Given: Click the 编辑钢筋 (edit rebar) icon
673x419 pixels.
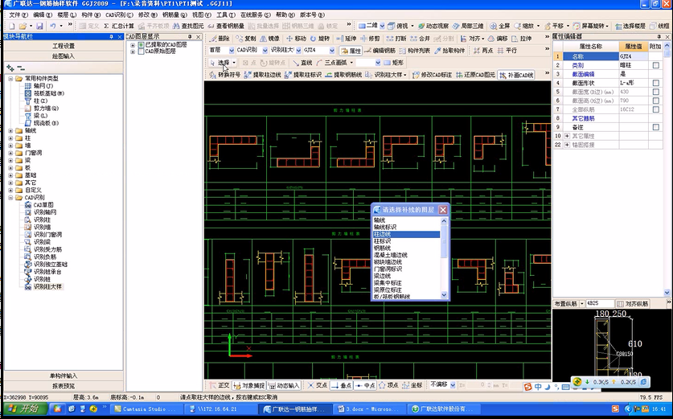Looking at the screenshot, I should click(380, 50).
